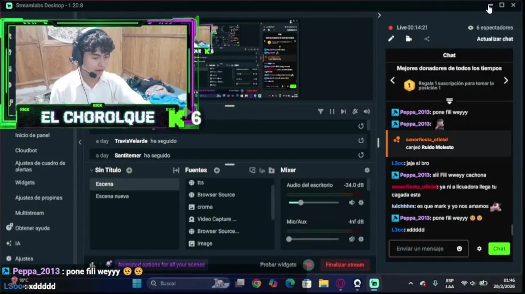This screenshot has width=525, height=294.
Task: Add a new source next to Fuentes
Action: click(x=217, y=170)
